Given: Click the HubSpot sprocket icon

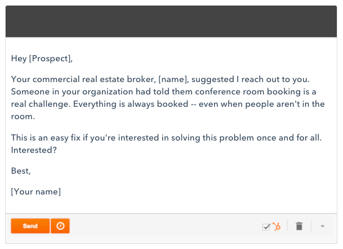Looking at the screenshot, I should coord(277,227).
